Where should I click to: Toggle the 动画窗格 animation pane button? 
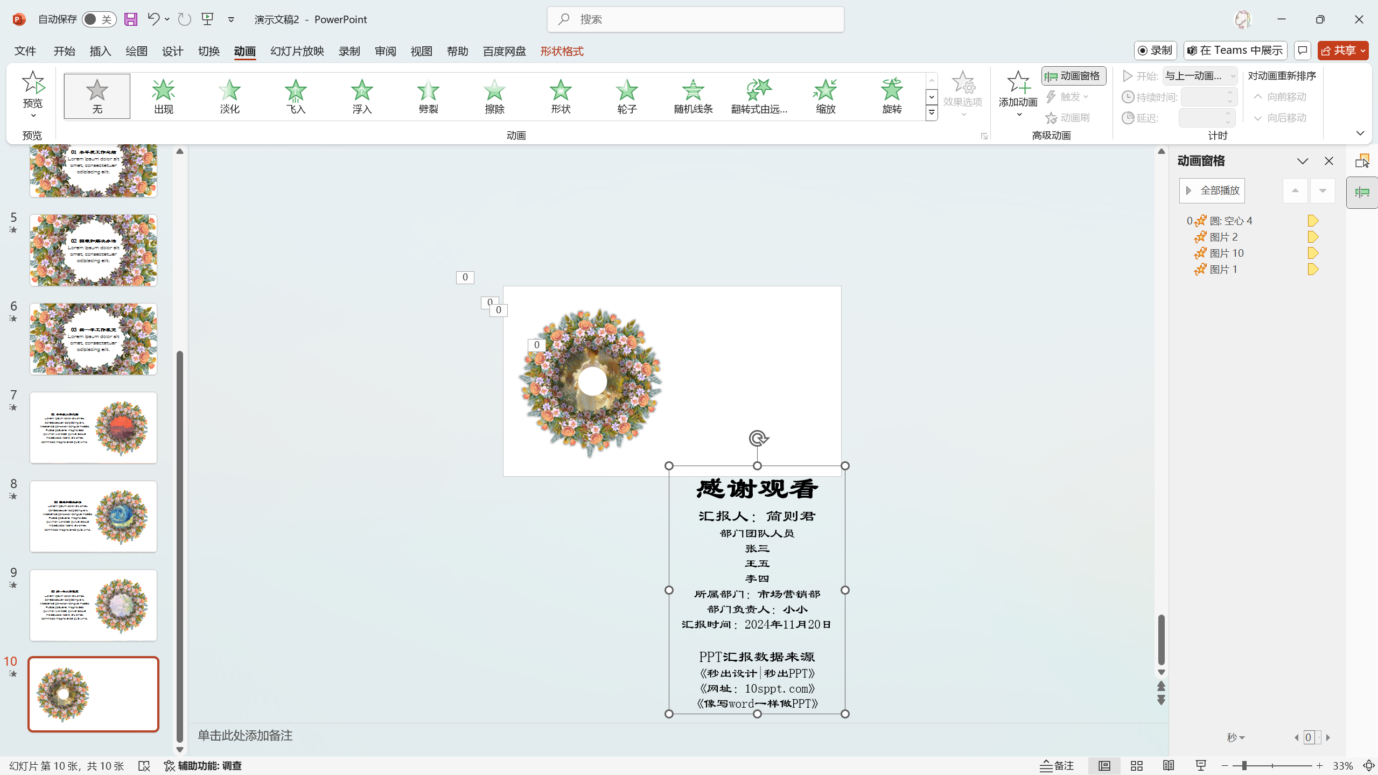[1073, 76]
